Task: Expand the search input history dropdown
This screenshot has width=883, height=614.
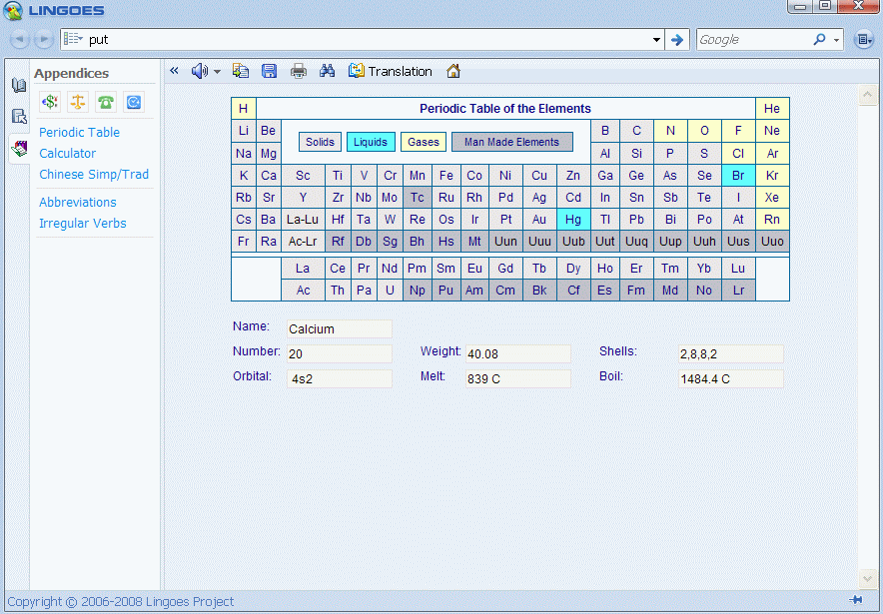Action: tap(656, 40)
